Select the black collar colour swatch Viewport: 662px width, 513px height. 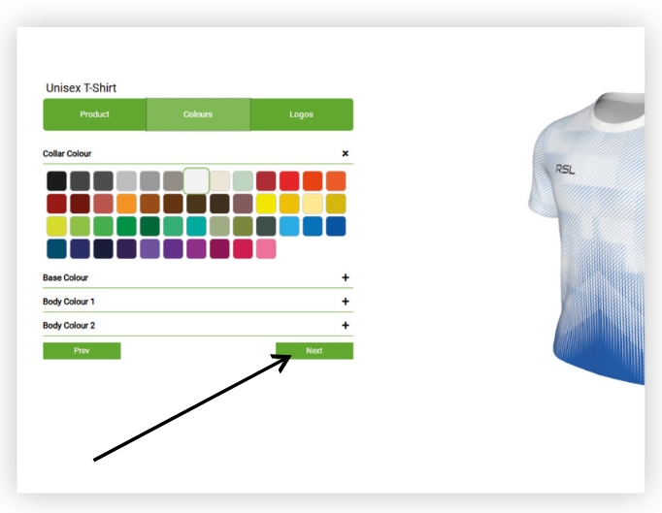(x=56, y=181)
